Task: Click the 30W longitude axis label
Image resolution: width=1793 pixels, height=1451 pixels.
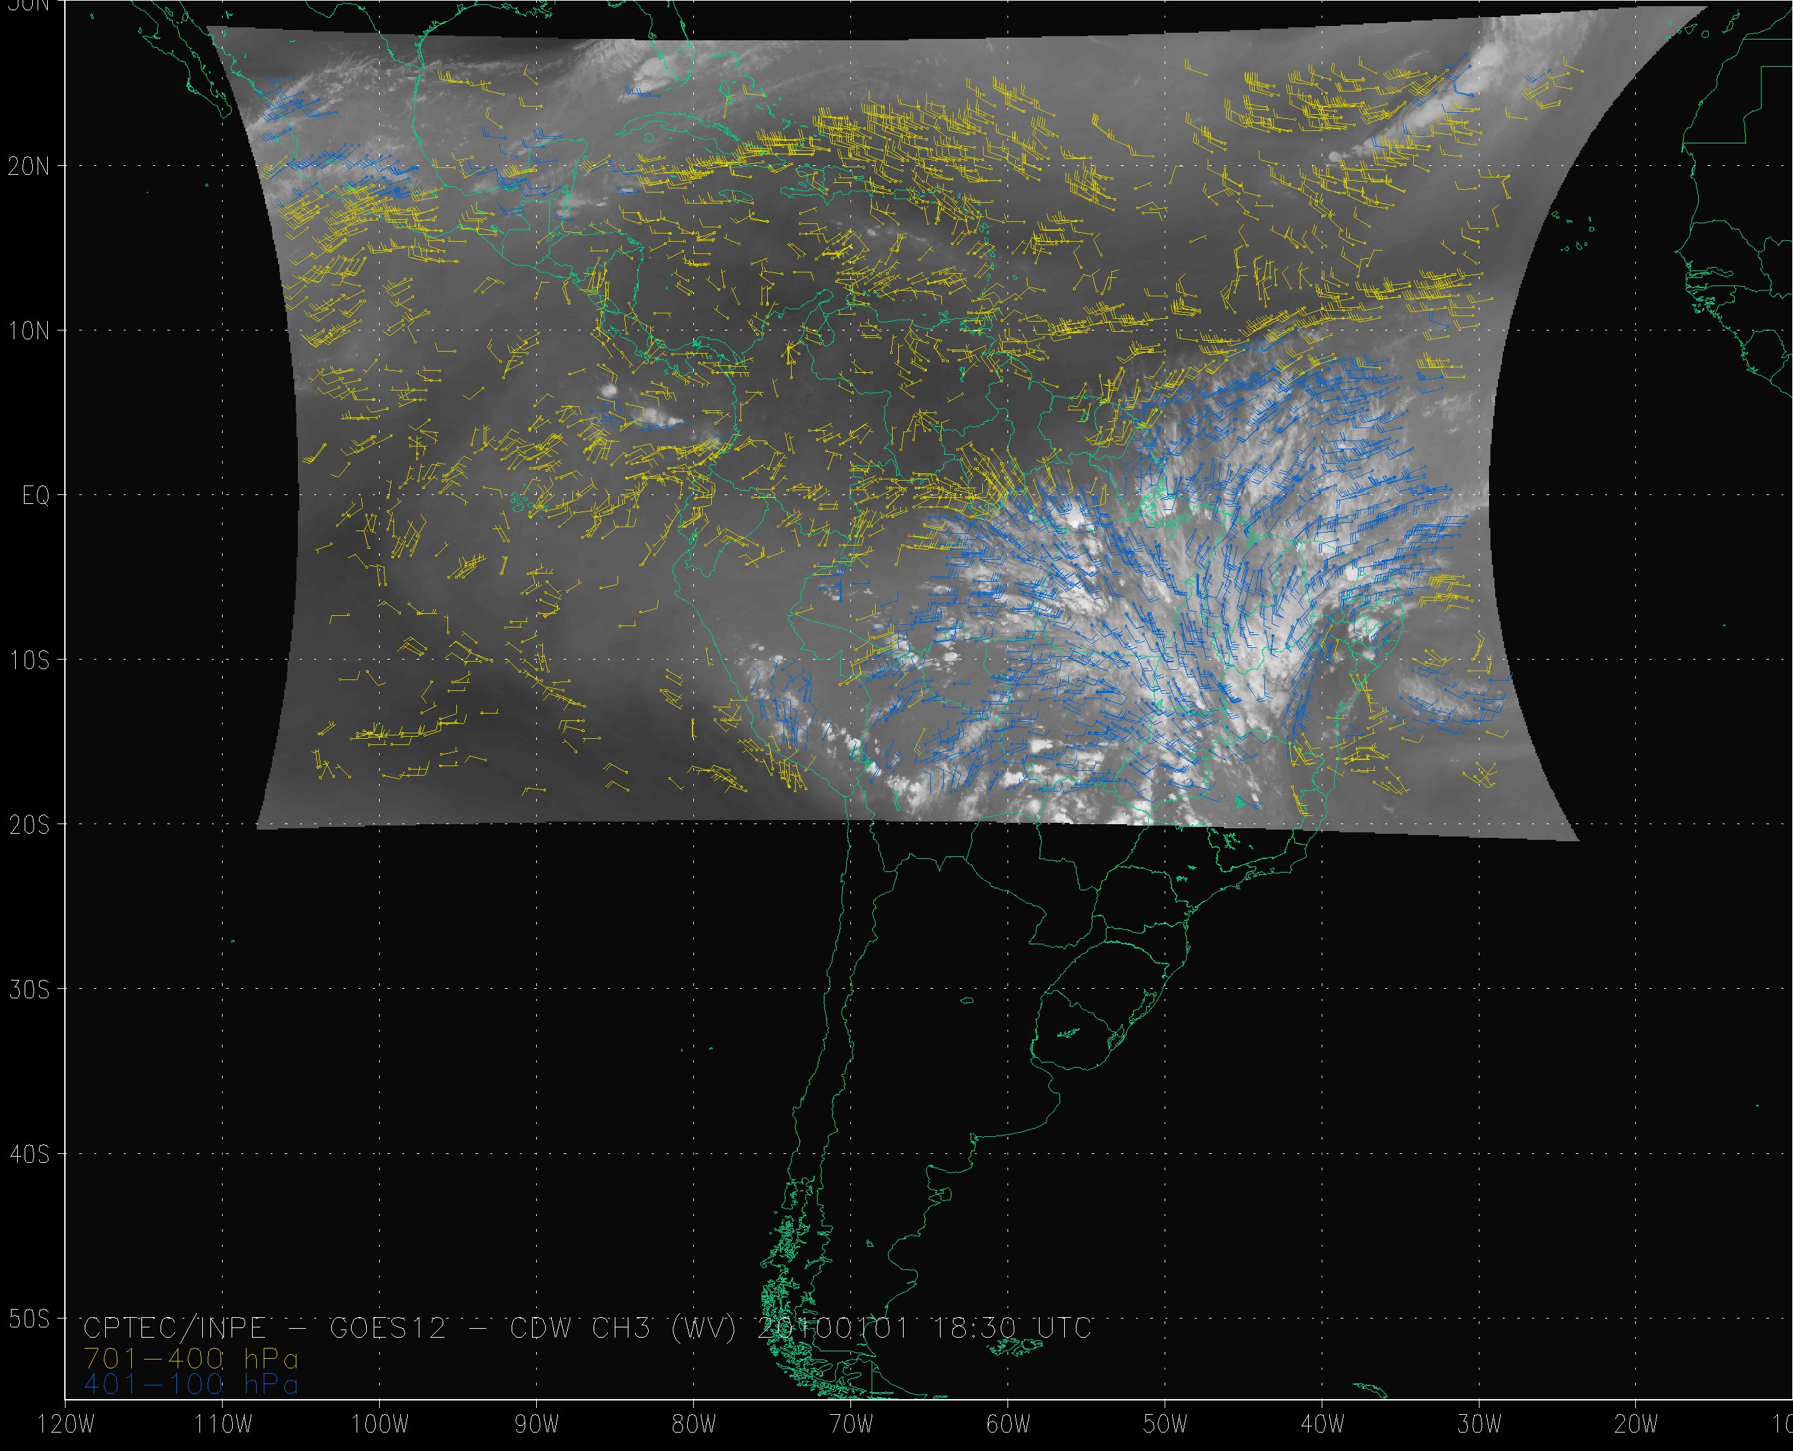Action: pos(1479,1424)
